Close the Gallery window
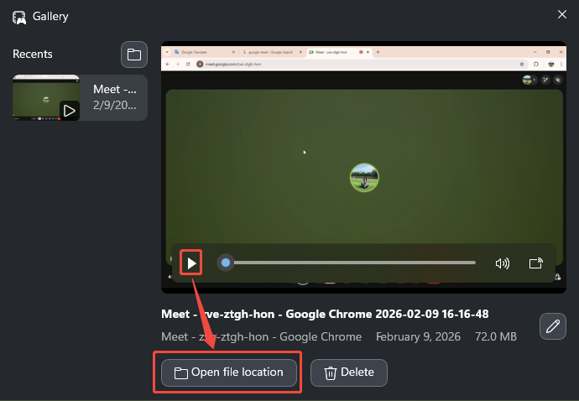 click(562, 14)
